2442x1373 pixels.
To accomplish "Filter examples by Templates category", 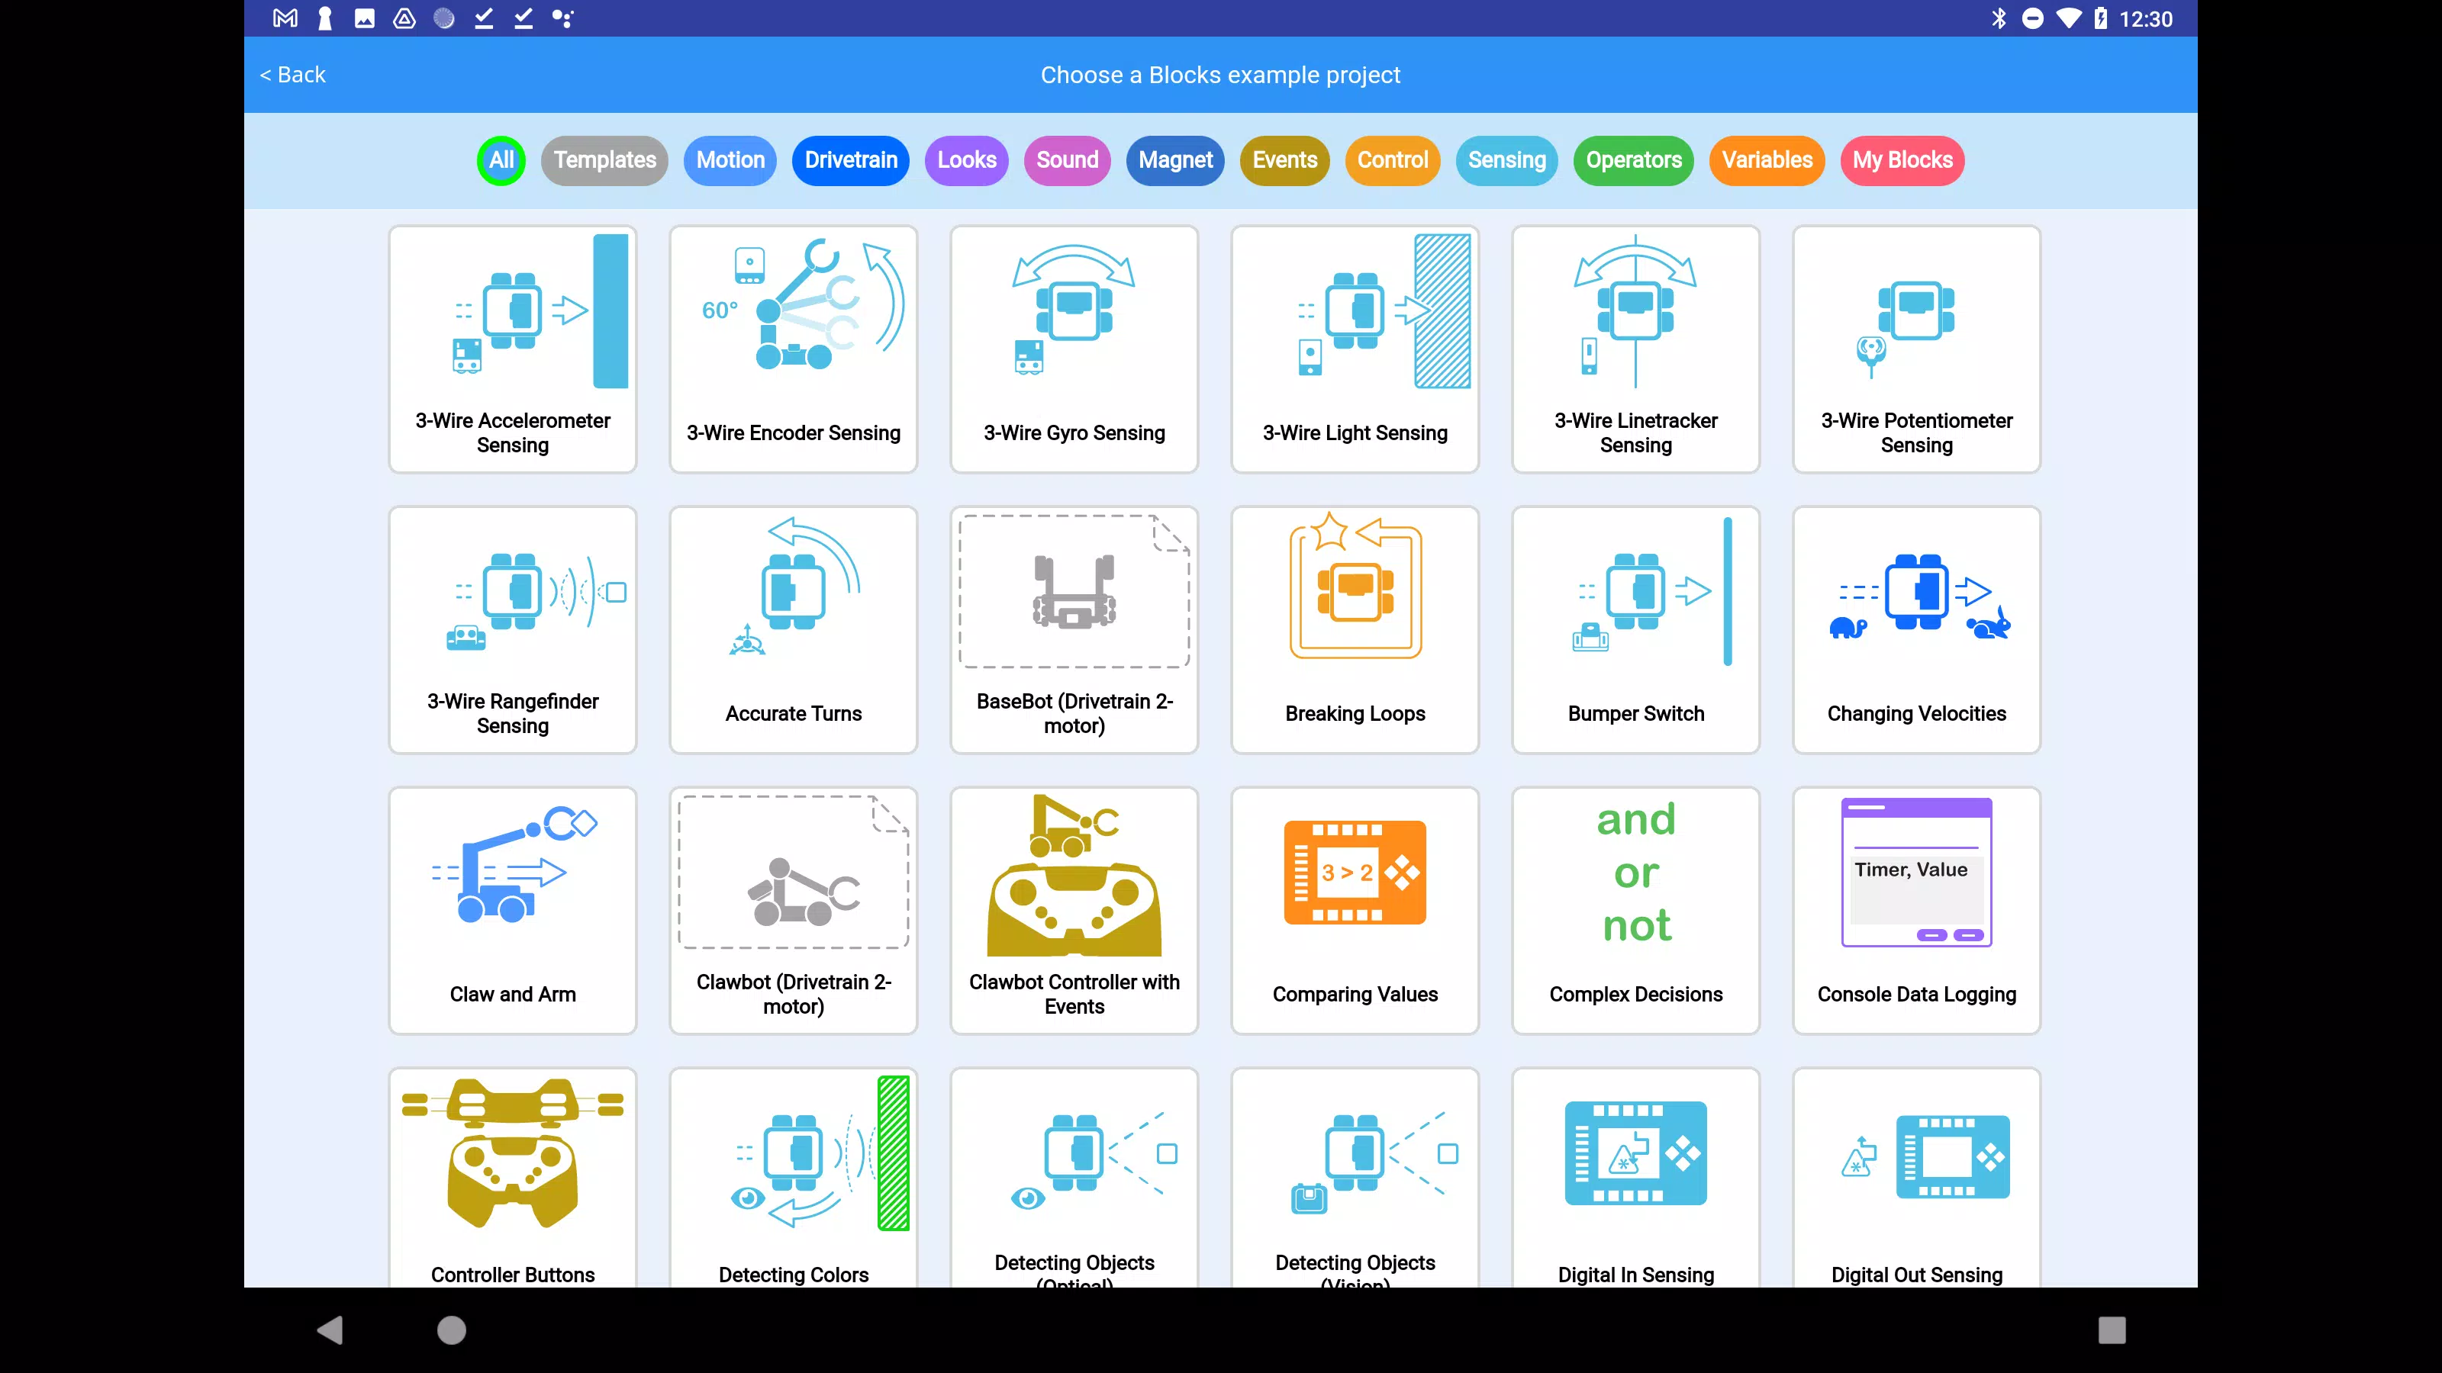I will pyautogui.click(x=605, y=160).
